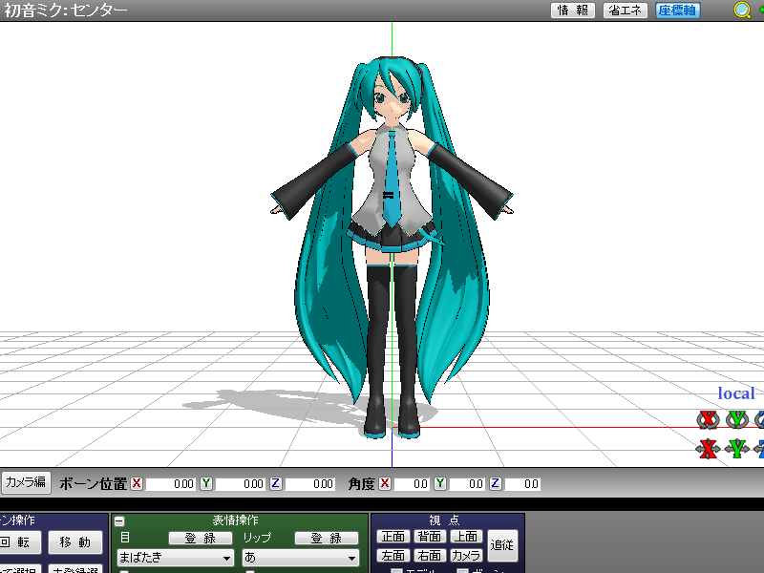Set viewpoint to 背面 back
The image size is (764, 573).
coord(430,537)
